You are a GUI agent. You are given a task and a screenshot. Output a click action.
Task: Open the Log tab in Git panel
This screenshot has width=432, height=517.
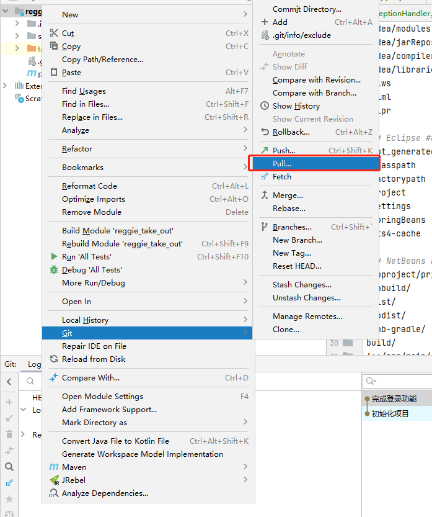34,364
